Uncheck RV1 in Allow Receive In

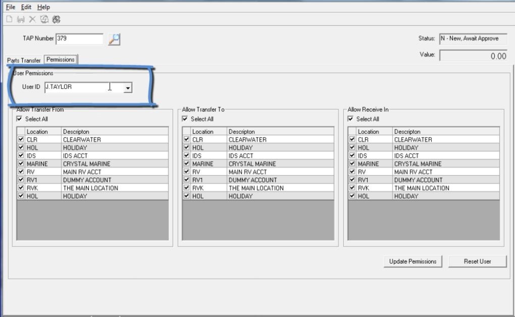pos(352,180)
